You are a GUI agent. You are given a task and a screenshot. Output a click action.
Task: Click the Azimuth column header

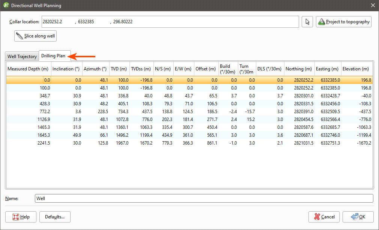click(x=95, y=69)
